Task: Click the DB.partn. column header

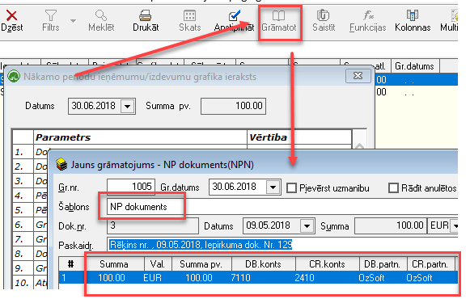Action: (383, 264)
